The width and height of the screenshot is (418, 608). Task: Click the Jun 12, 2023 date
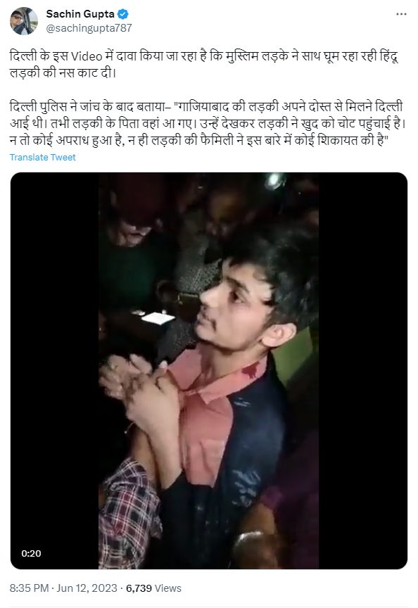pos(87,588)
